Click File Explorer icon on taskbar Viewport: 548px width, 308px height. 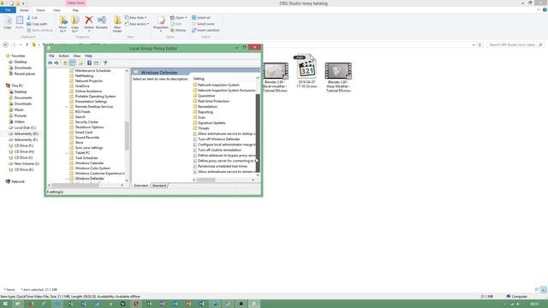[18, 304]
